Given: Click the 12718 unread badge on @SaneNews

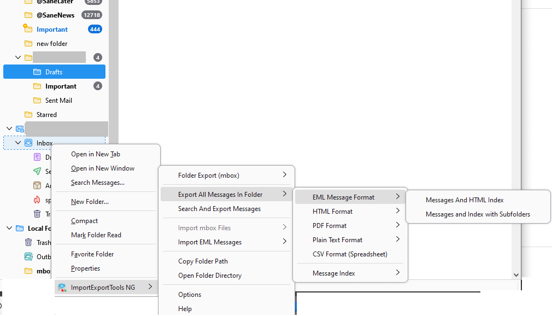Looking at the screenshot, I should point(92,15).
